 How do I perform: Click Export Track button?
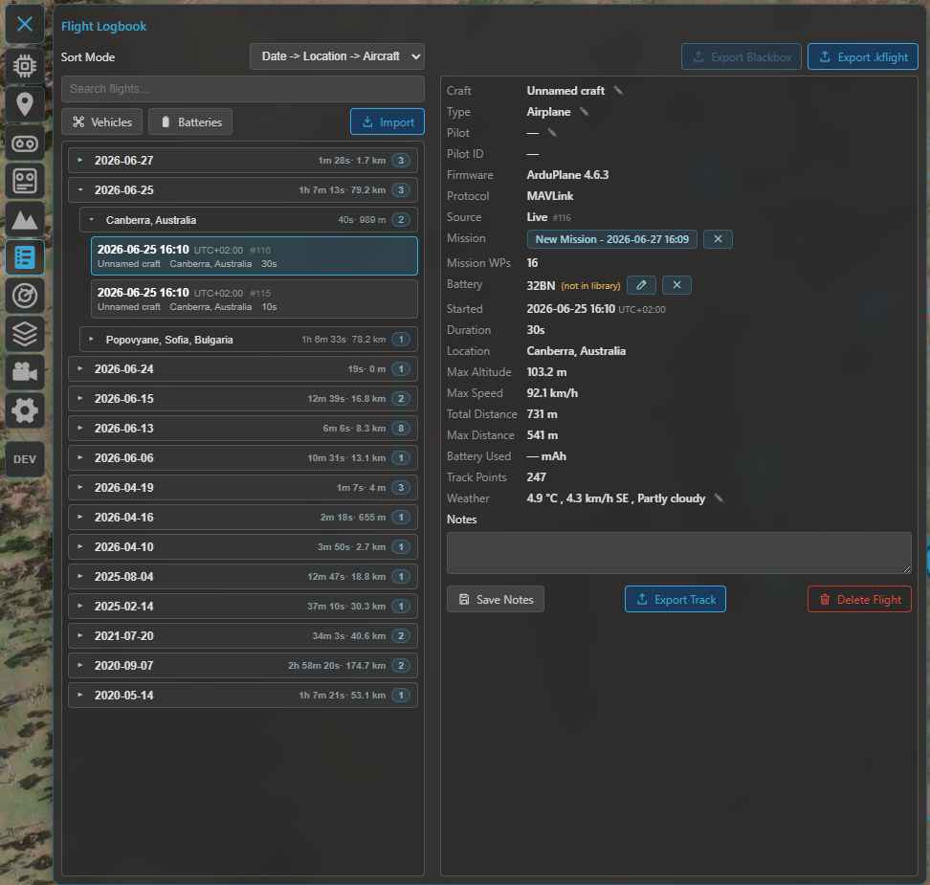(675, 599)
